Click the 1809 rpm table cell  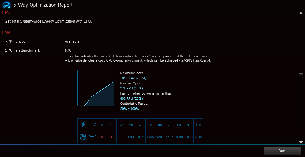coord(189,137)
